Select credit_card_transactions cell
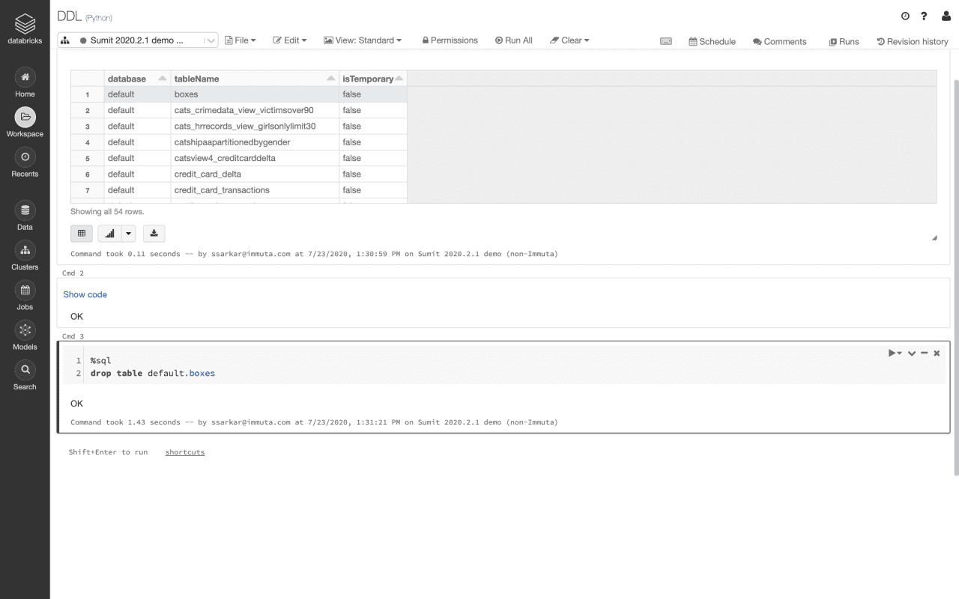The height and width of the screenshot is (599, 959). pos(255,190)
